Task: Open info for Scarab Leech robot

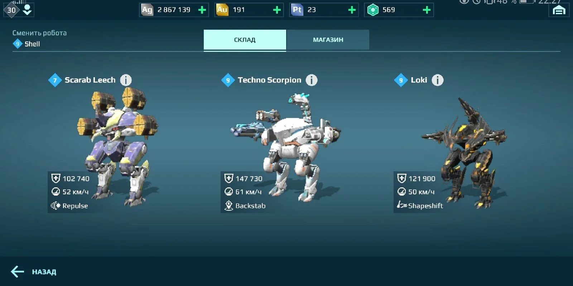Action: coord(126,80)
